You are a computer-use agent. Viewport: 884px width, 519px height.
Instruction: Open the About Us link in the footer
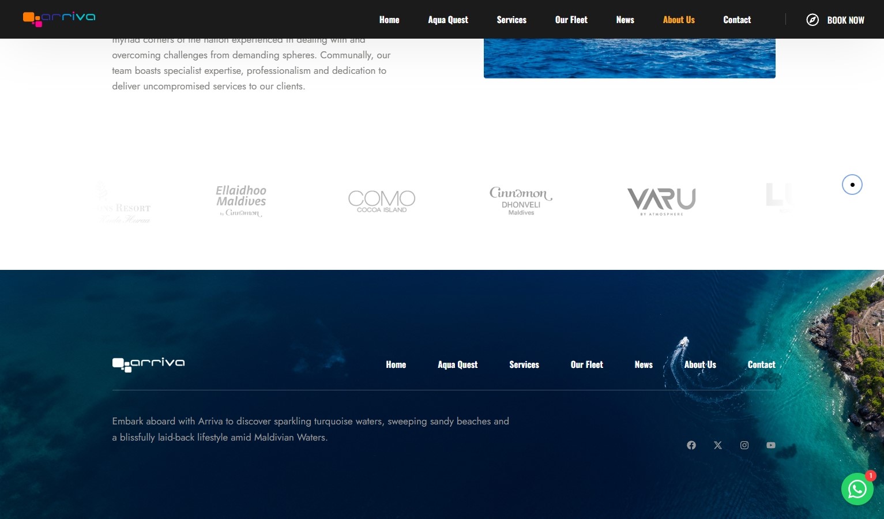click(700, 364)
